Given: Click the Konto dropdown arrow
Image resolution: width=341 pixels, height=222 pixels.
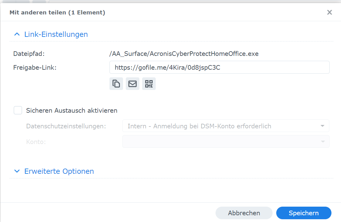Looking at the screenshot, I should (323, 142).
